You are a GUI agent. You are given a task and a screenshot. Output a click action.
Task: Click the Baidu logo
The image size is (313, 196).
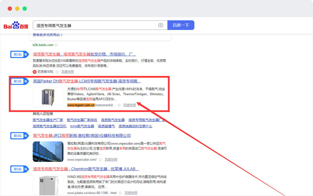tap(16, 25)
